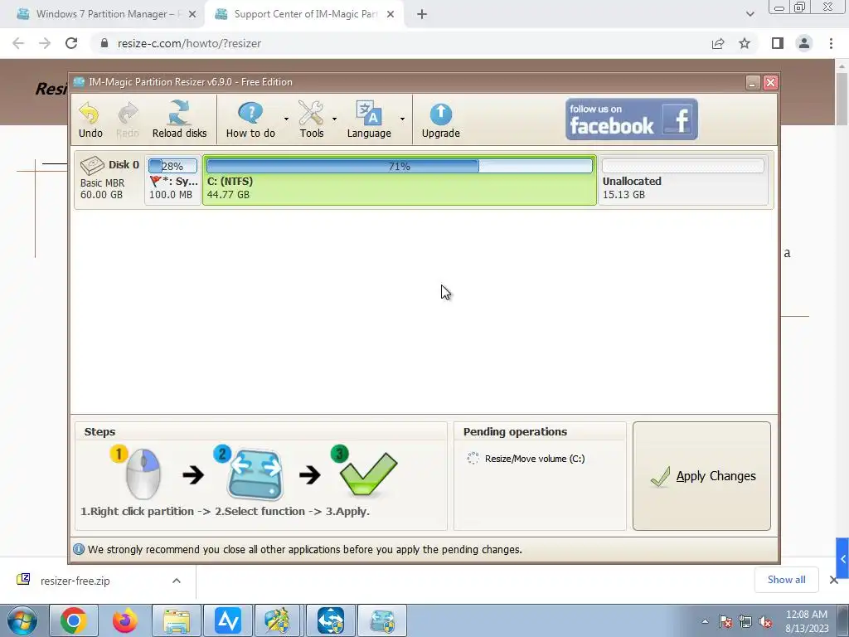Click the 71% usage bar of C:
849x637 pixels.
tap(400, 166)
